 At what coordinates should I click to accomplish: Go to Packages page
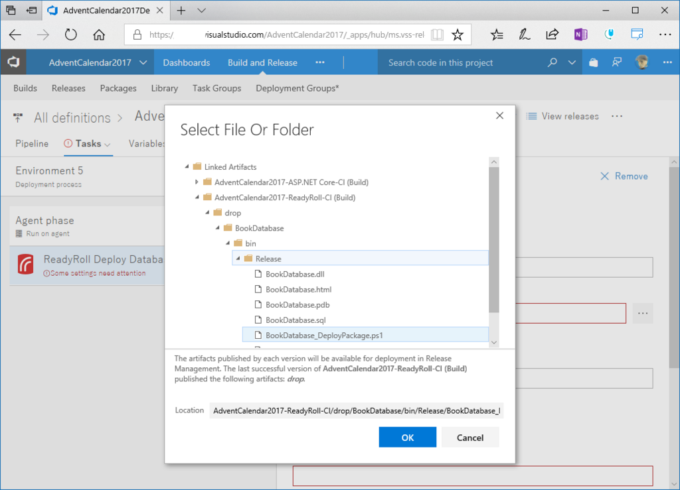(x=118, y=88)
